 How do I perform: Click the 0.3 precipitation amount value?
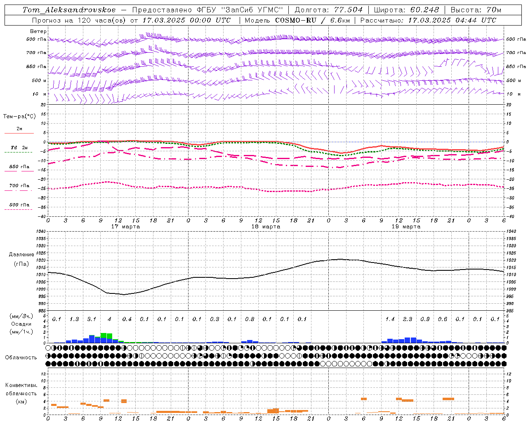click(x=214, y=319)
